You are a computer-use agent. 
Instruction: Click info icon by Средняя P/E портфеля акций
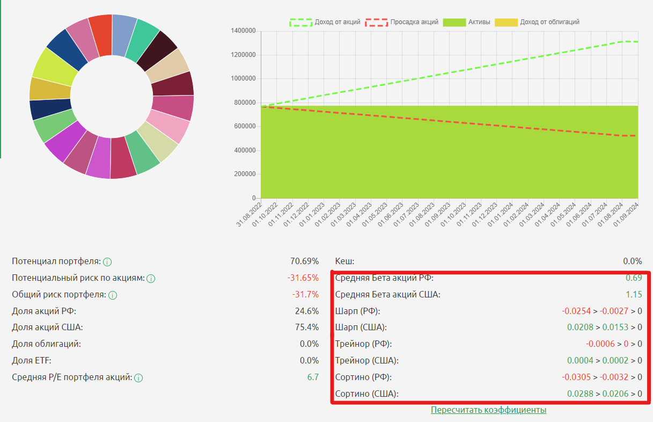[x=138, y=378]
